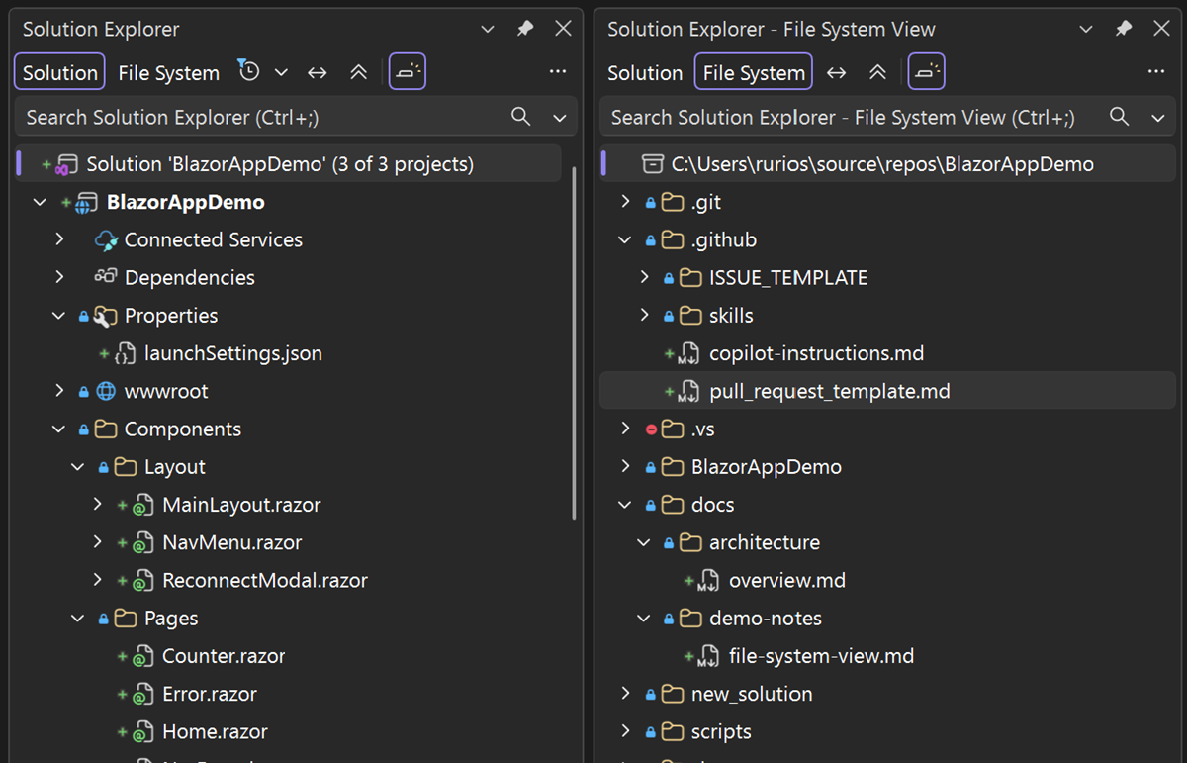Collapse the Components folder
1187x763 pixels.
coord(59,429)
